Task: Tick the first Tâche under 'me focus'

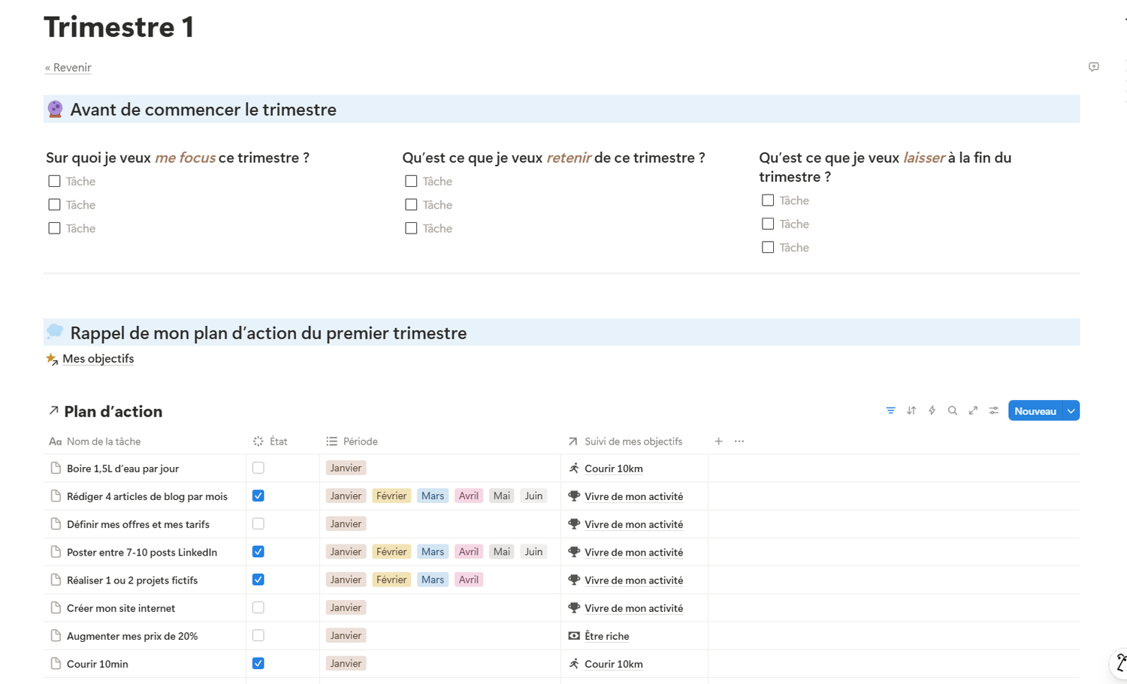Action: [x=54, y=181]
